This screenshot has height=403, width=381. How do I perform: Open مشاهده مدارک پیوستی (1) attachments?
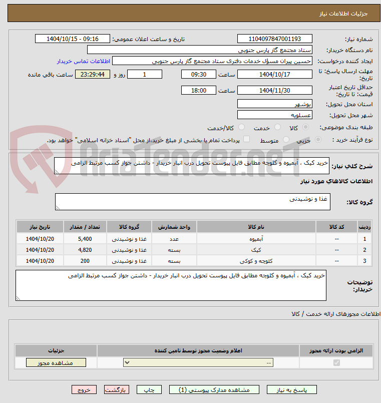coord(214,389)
